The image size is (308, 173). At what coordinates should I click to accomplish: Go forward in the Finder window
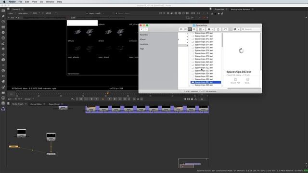tap(146, 29)
